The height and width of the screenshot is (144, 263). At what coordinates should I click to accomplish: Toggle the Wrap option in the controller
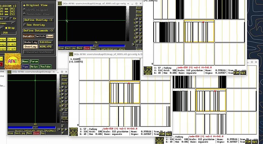[10, 28]
